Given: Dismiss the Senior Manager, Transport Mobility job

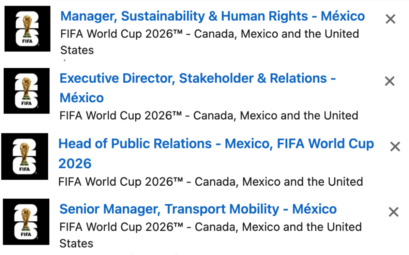Looking at the screenshot, I should coord(394,212).
